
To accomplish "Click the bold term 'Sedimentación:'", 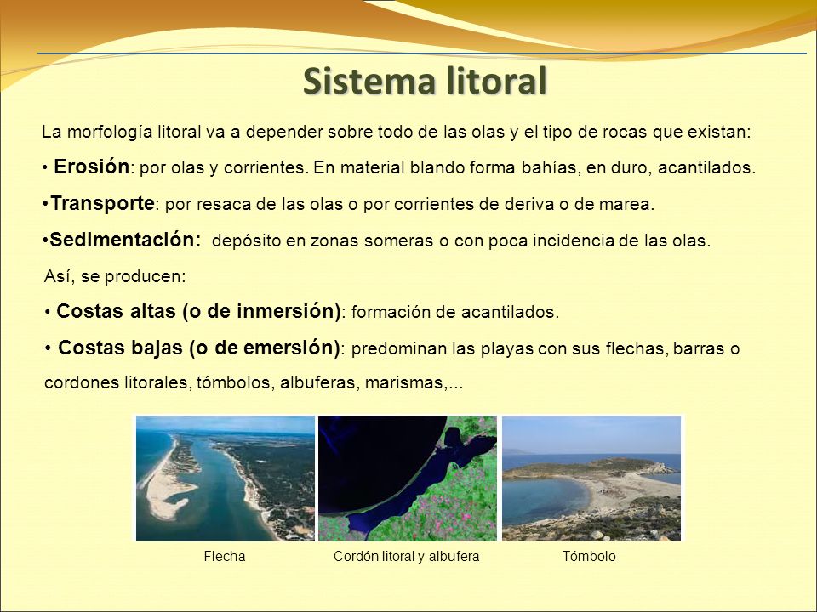I will (x=126, y=240).
